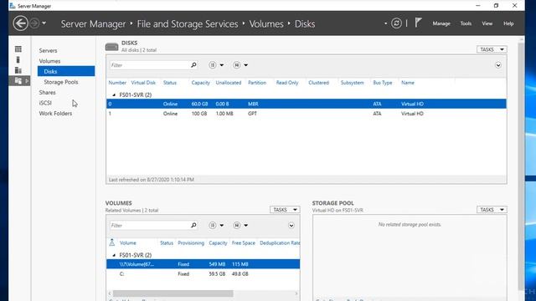The image size is (536, 301).
Task: Collapse the FS01-SVR (2) group in Volumes
Action: [x=114, y=255]
